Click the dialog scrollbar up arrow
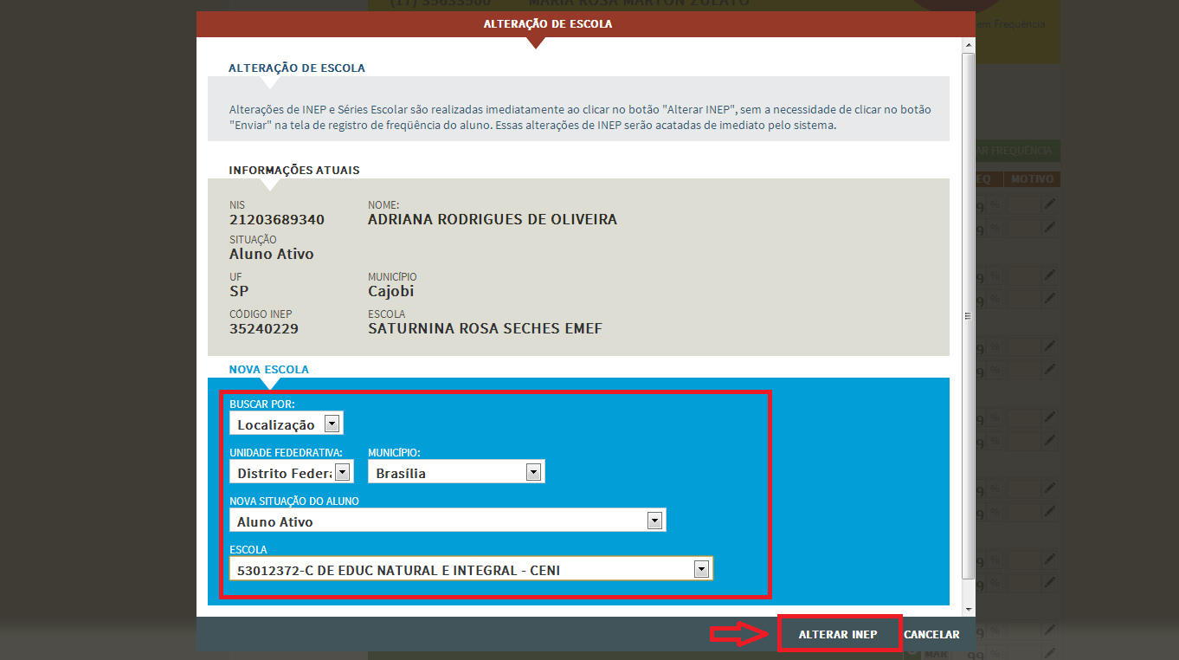 point(969,44)
